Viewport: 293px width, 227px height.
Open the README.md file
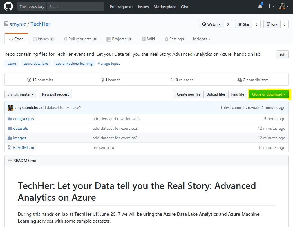[x=24, y=147]
